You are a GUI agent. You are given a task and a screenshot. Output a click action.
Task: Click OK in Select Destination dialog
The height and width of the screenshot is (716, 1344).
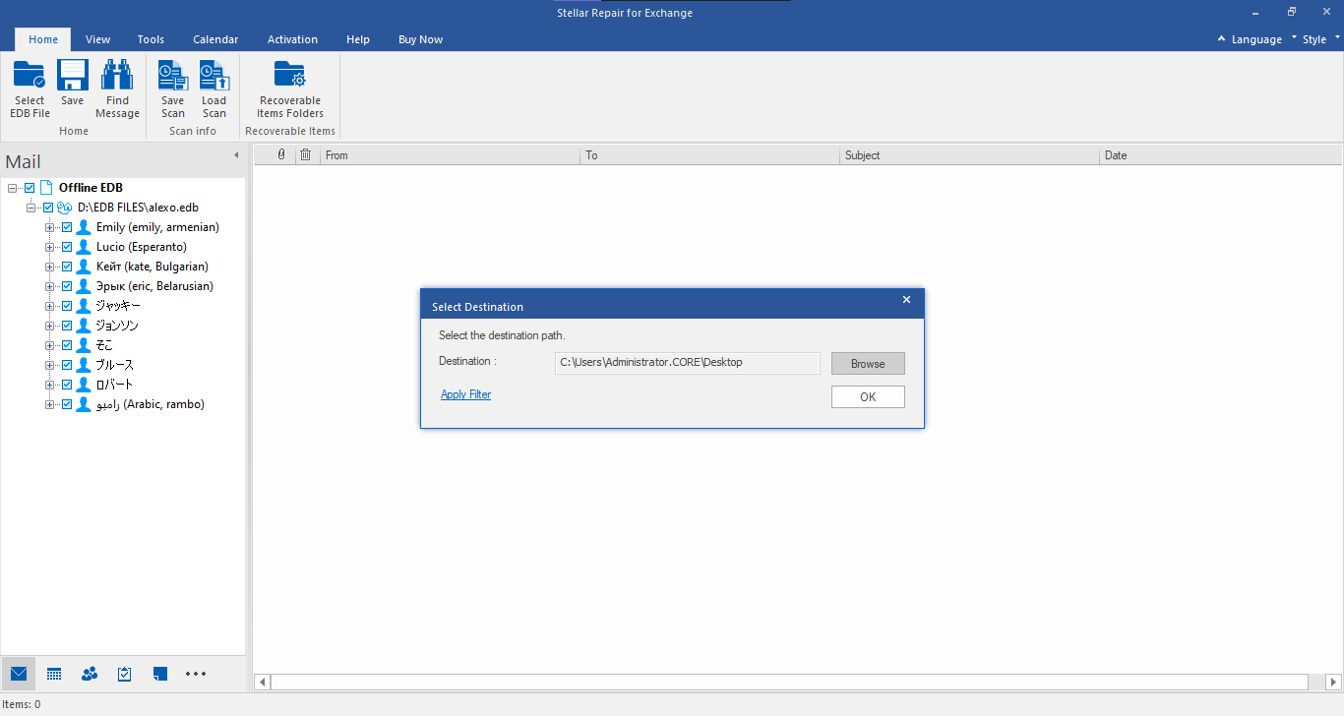868,396
